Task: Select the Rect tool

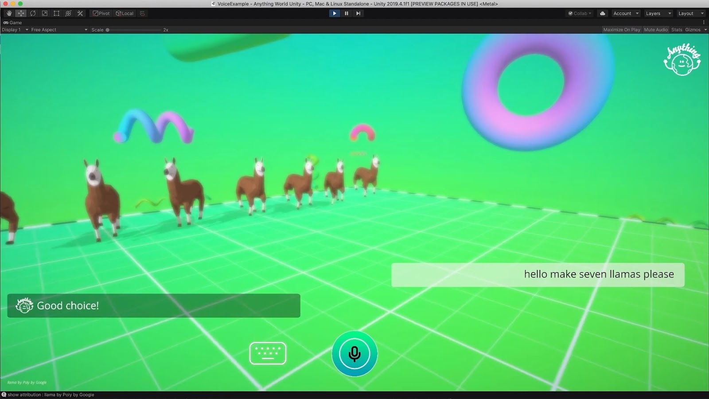Action: 56,13
